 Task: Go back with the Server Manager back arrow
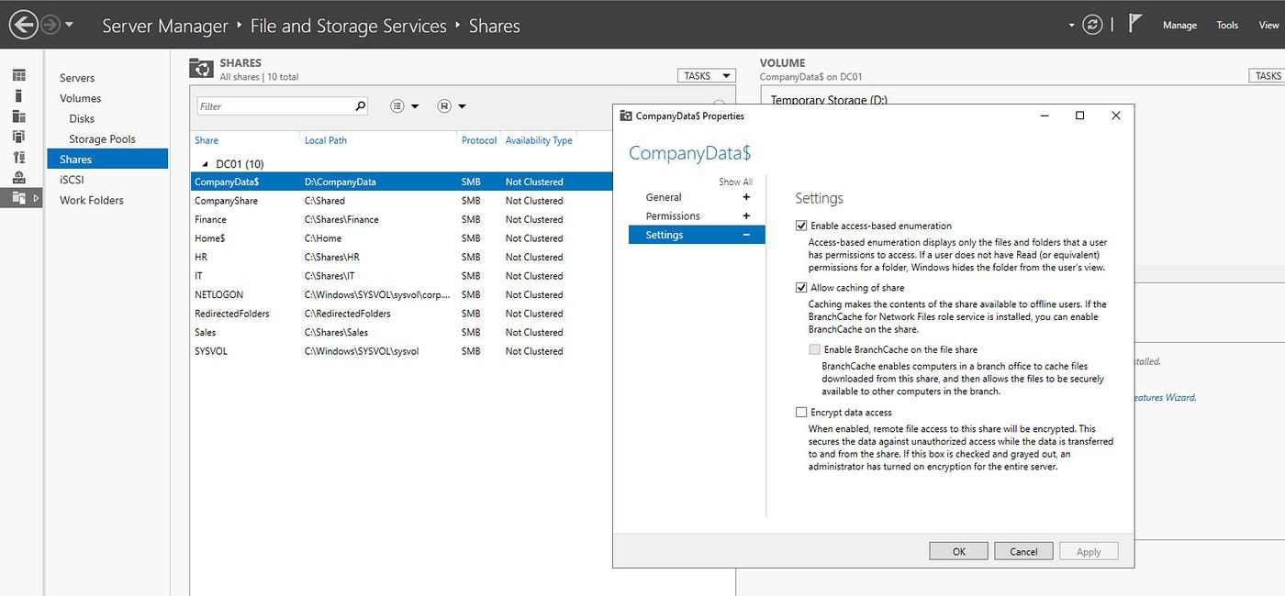pyautogui.click(x=23, y=25)
